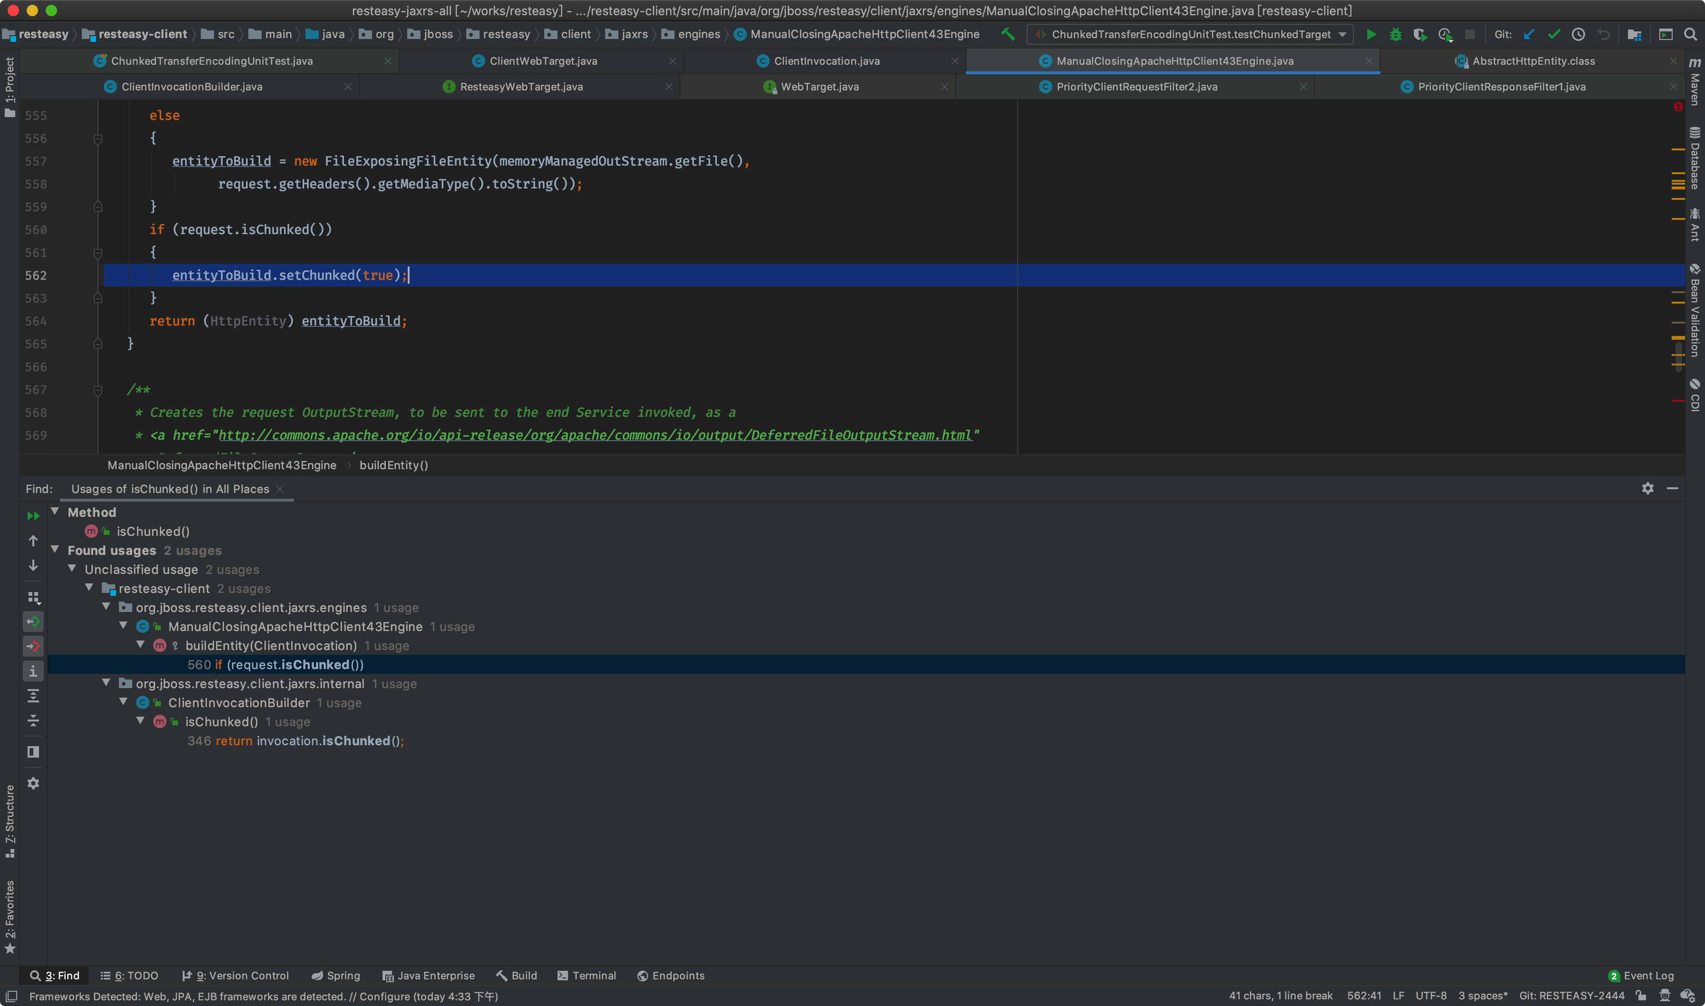Click the green Run button

(1371, 35)
